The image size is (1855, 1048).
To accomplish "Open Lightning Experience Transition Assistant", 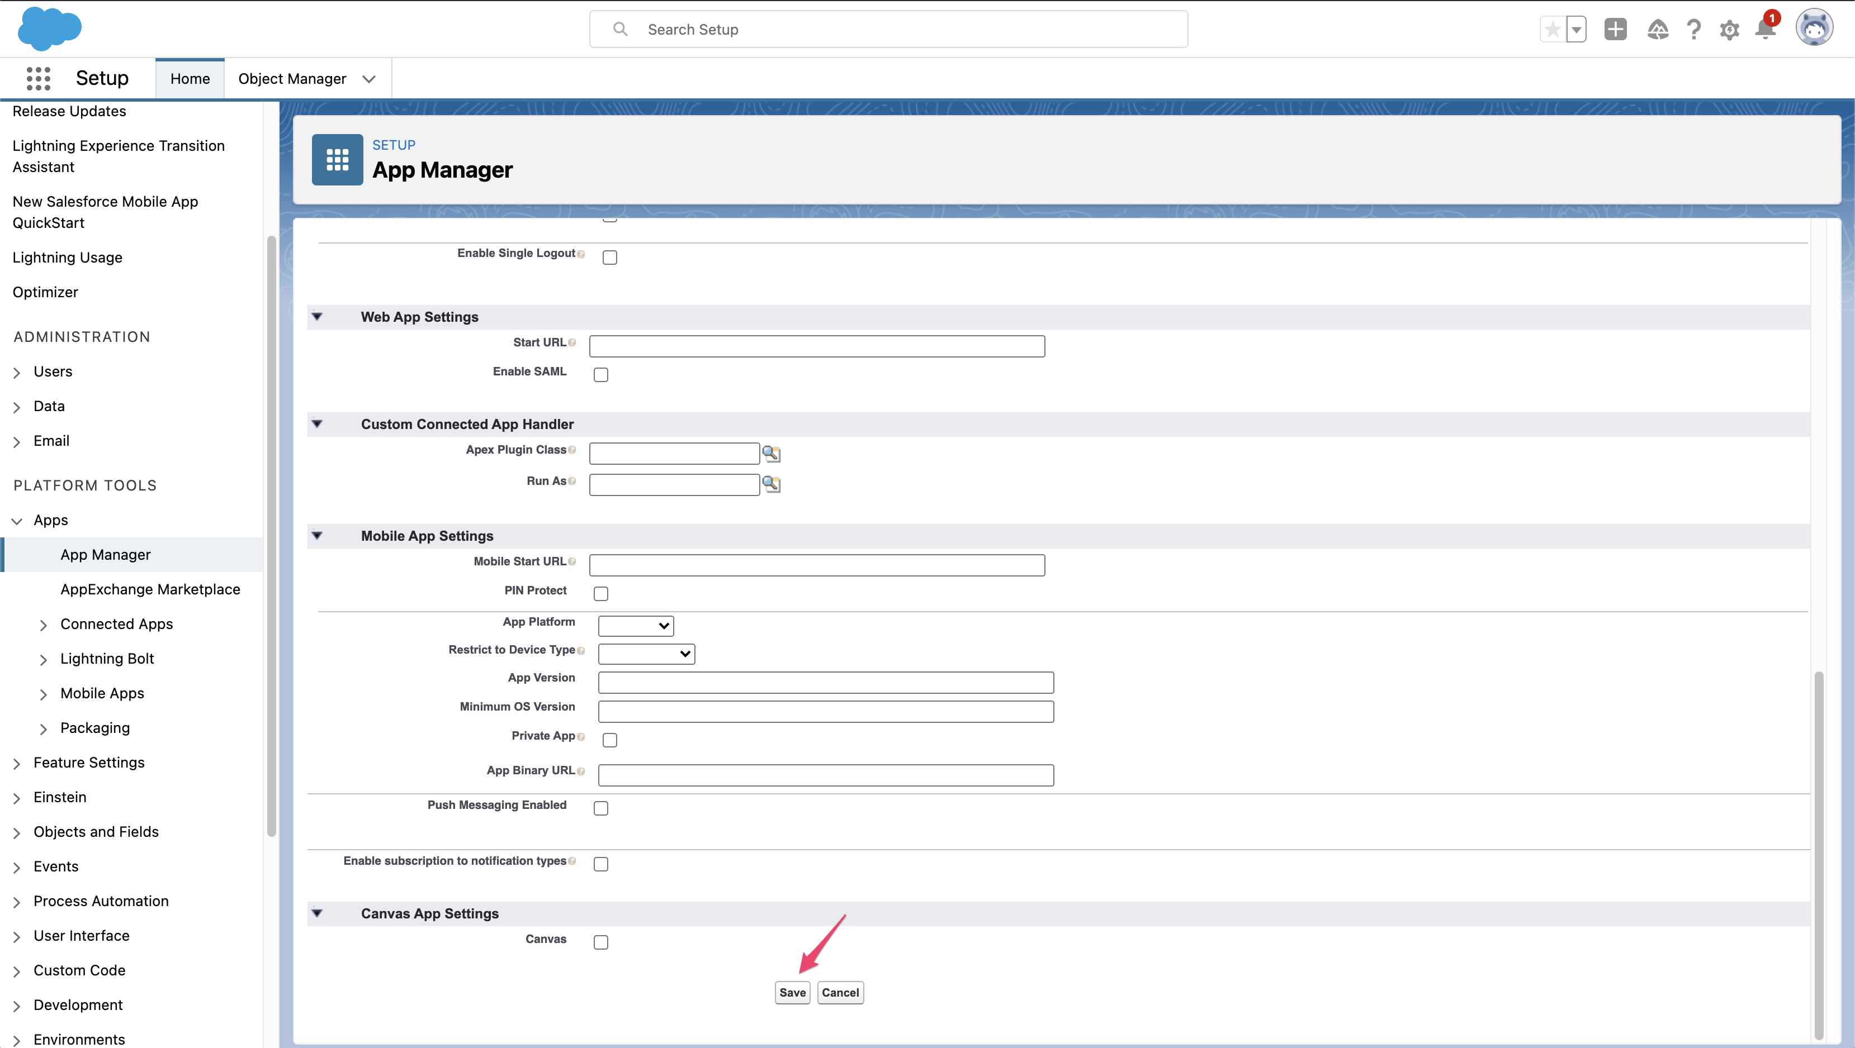I will pos(118,156).
